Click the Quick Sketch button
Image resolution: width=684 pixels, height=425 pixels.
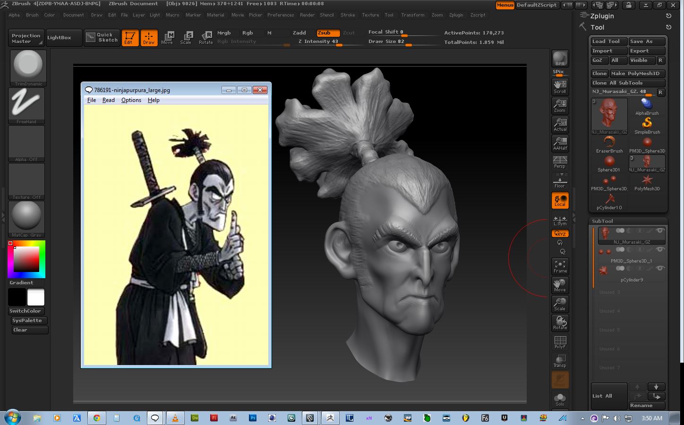[x=103, y=37]
